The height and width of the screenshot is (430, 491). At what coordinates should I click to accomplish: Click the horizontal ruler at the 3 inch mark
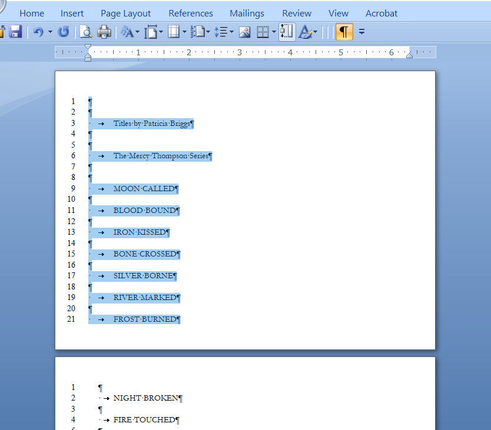(x=240, y=52)
